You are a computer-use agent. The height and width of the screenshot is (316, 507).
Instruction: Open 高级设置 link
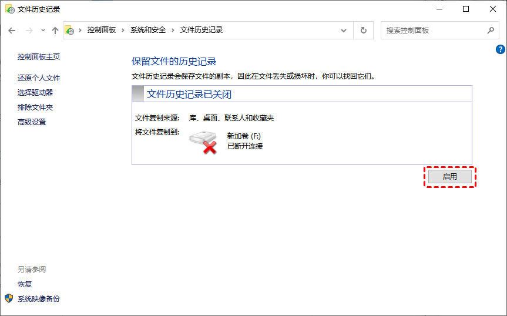32,122
